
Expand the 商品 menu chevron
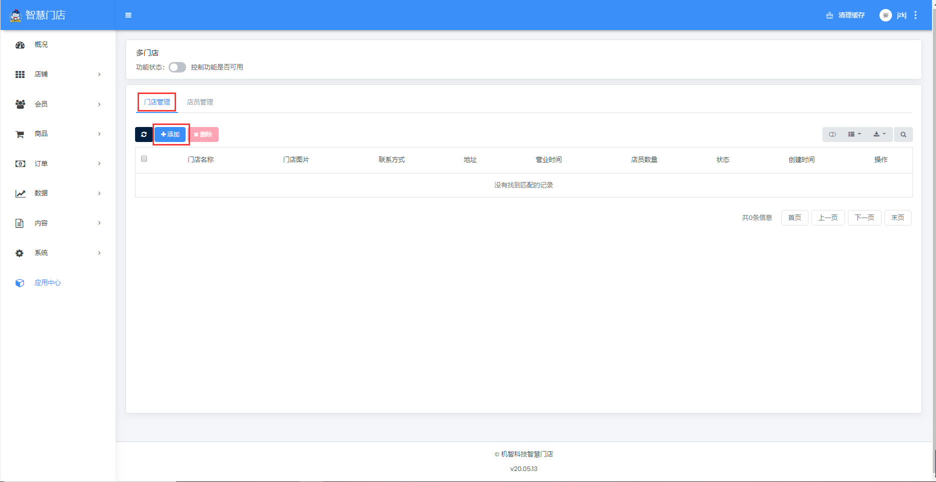point(100,134)
